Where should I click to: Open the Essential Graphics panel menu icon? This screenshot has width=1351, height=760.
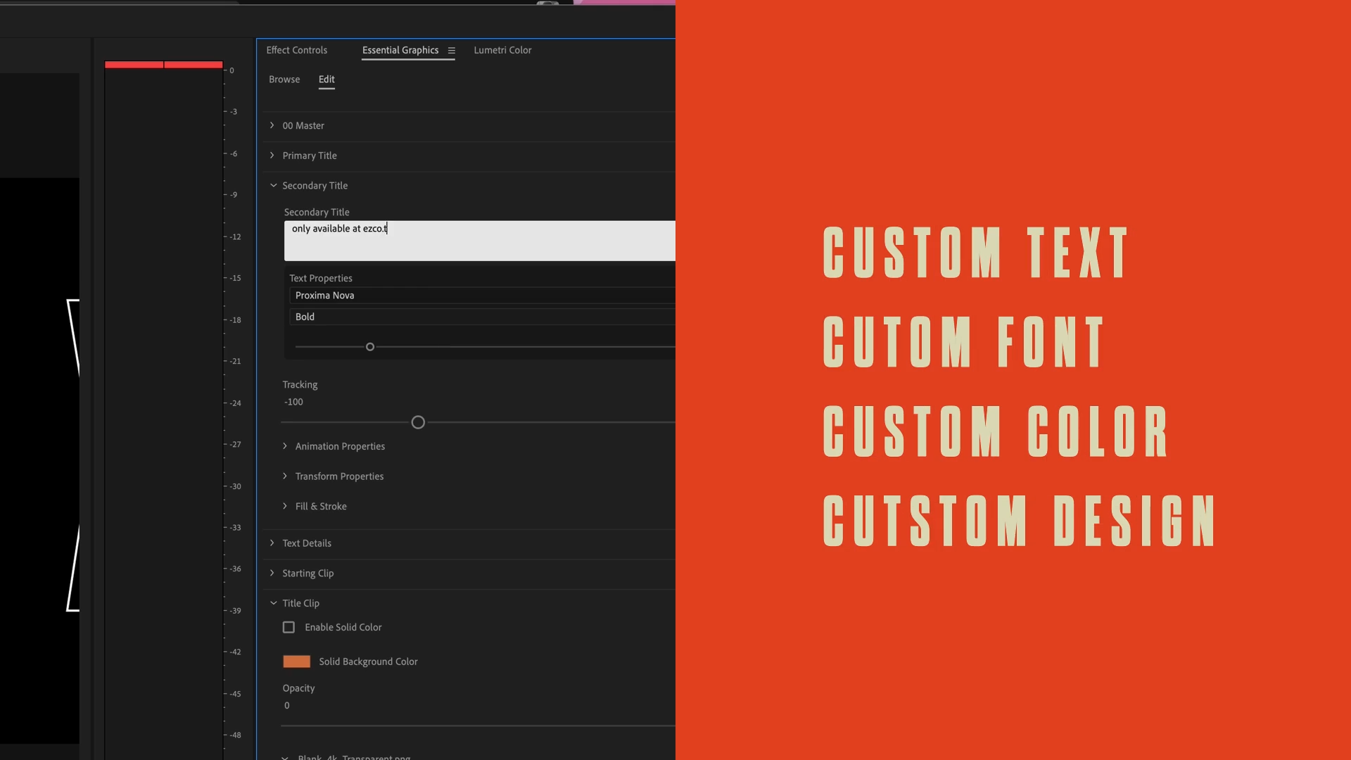click(452, 51)
